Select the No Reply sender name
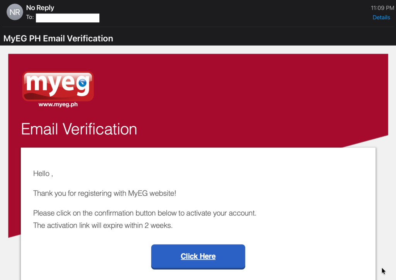The width and height of the screenshot is (396, 280). [x=40, y=8]
